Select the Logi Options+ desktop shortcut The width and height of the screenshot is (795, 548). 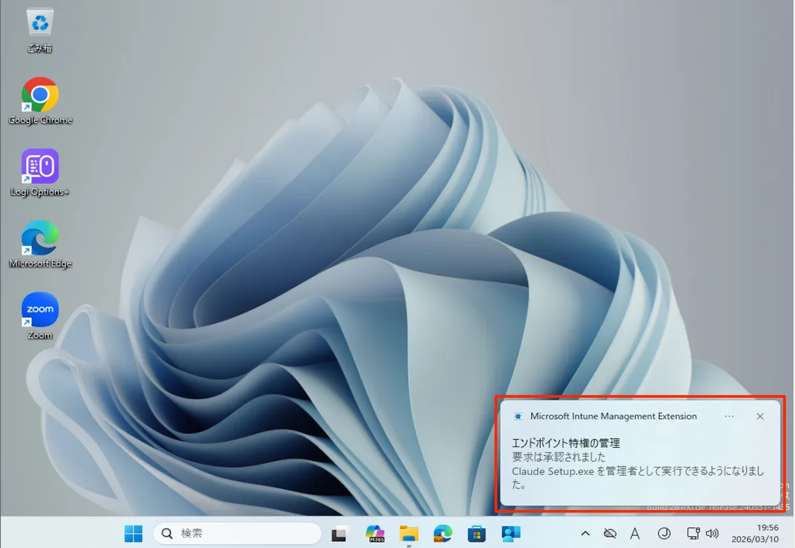[40, 173]
